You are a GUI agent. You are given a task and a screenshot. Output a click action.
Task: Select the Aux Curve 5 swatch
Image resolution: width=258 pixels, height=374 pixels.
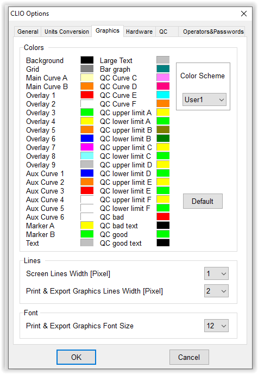pos(87,208)
